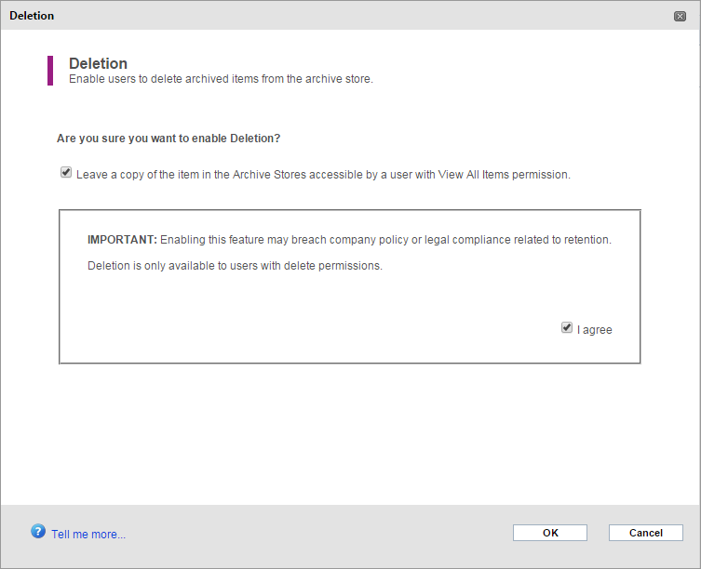Click the Deletion title bar text
701x569 pixels.
click(x=32, y=16)
